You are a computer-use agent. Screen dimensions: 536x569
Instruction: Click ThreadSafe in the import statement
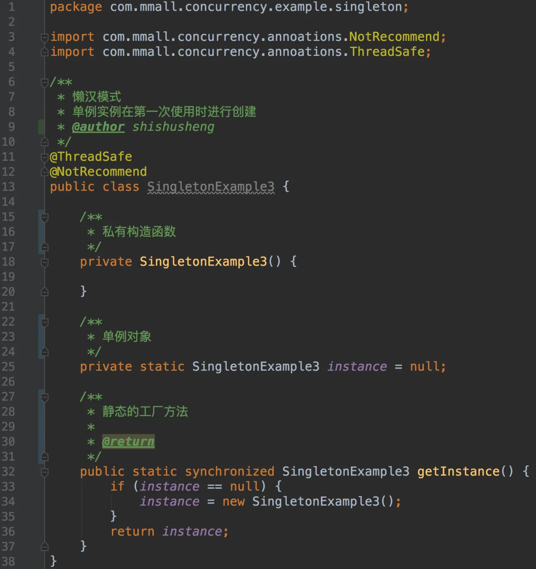click(387, 52)
